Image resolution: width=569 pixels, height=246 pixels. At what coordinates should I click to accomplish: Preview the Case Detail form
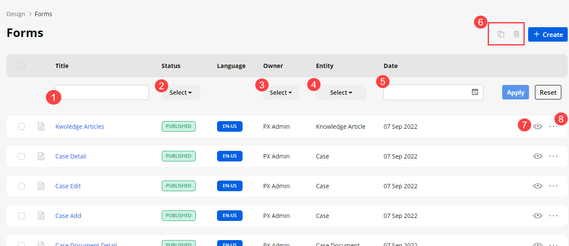click(538, 156)
